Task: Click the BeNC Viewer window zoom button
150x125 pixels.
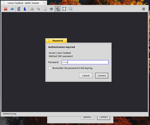Action: click(44, 3)
